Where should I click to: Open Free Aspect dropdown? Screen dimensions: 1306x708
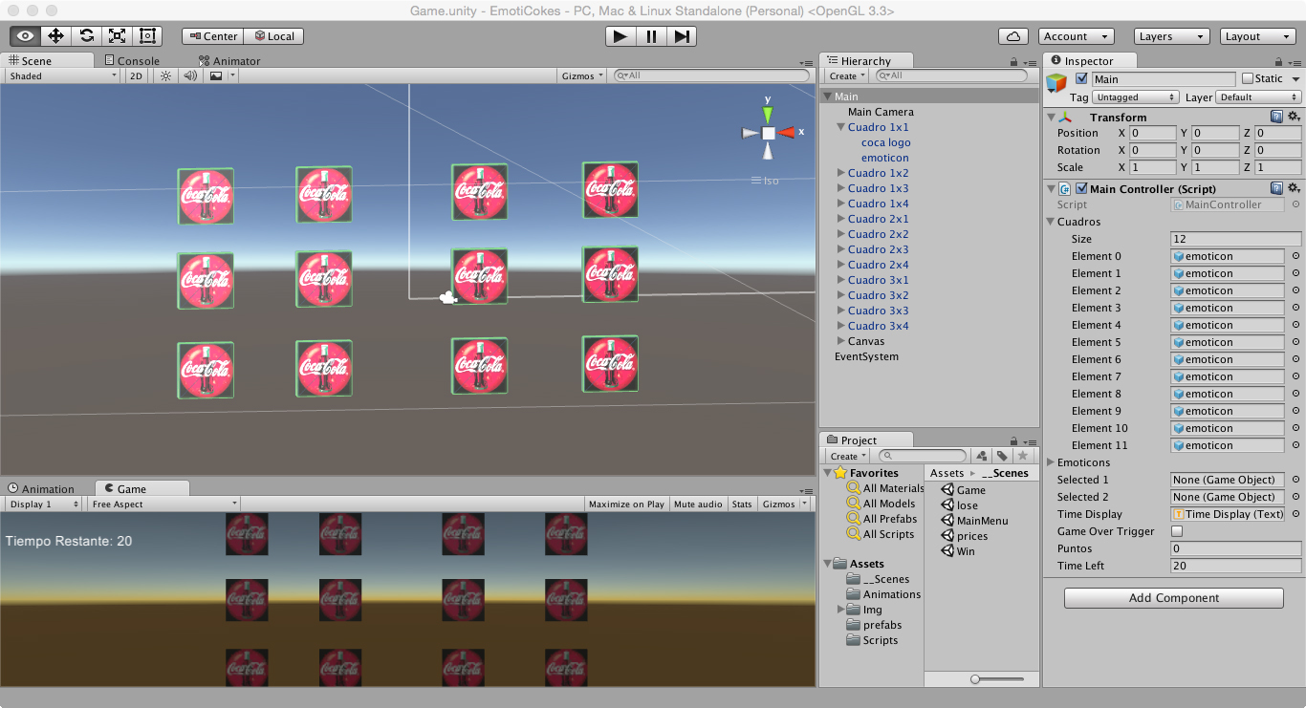point(163,504)
